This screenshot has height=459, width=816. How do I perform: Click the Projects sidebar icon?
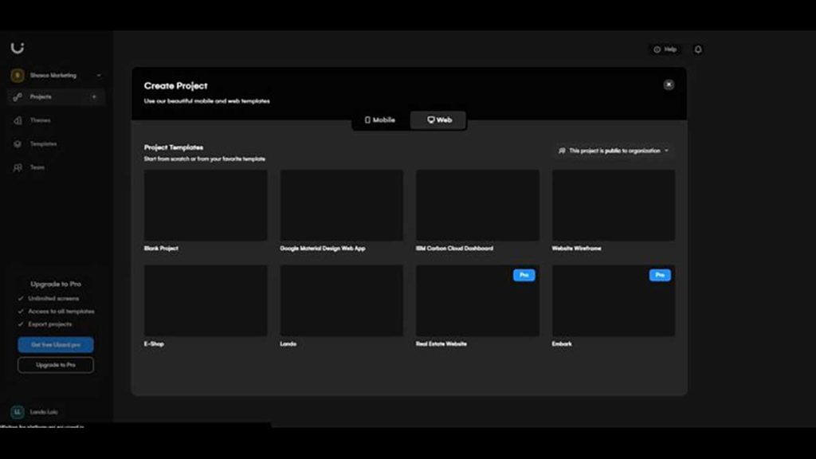[18, 96]
